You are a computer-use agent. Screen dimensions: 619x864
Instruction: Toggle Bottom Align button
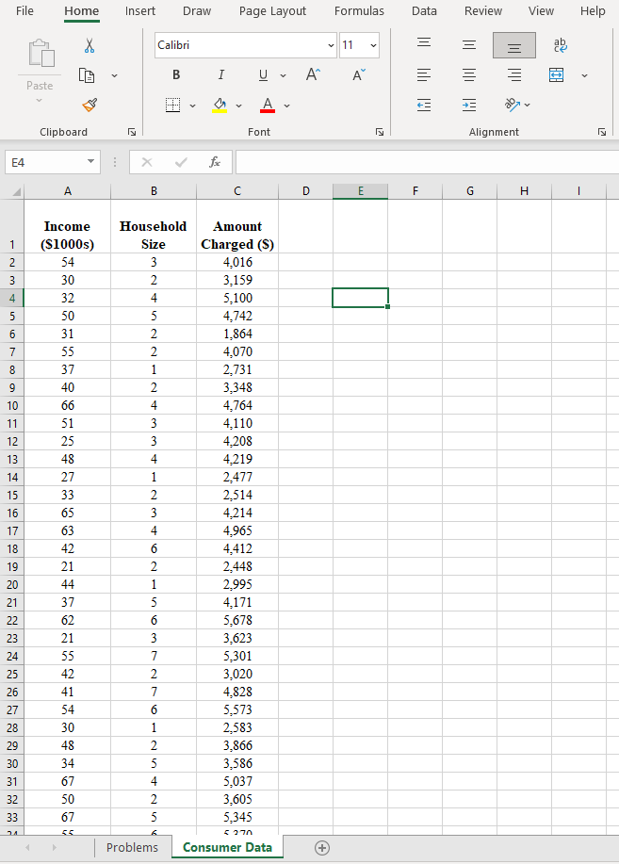click(514, 45)
